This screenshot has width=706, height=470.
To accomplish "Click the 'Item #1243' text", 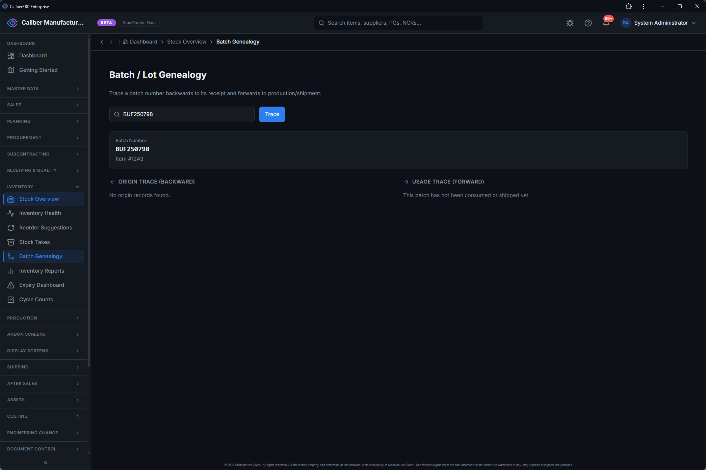I will pos(129,159).
